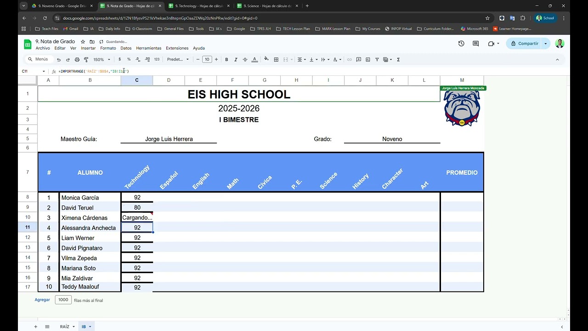Open the Archivo menu

tap(43, 48)
